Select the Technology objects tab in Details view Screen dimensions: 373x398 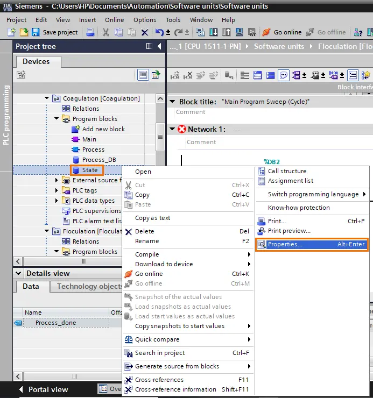87,286
